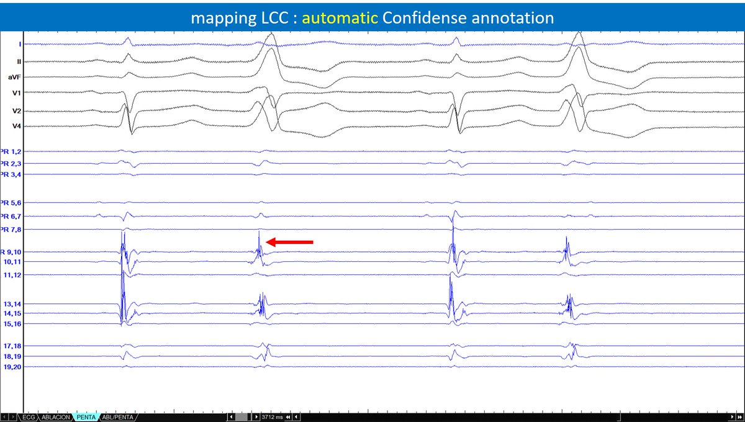
Task: Select the PR 5,6 channel label
Action: click(x=11, y=202)
